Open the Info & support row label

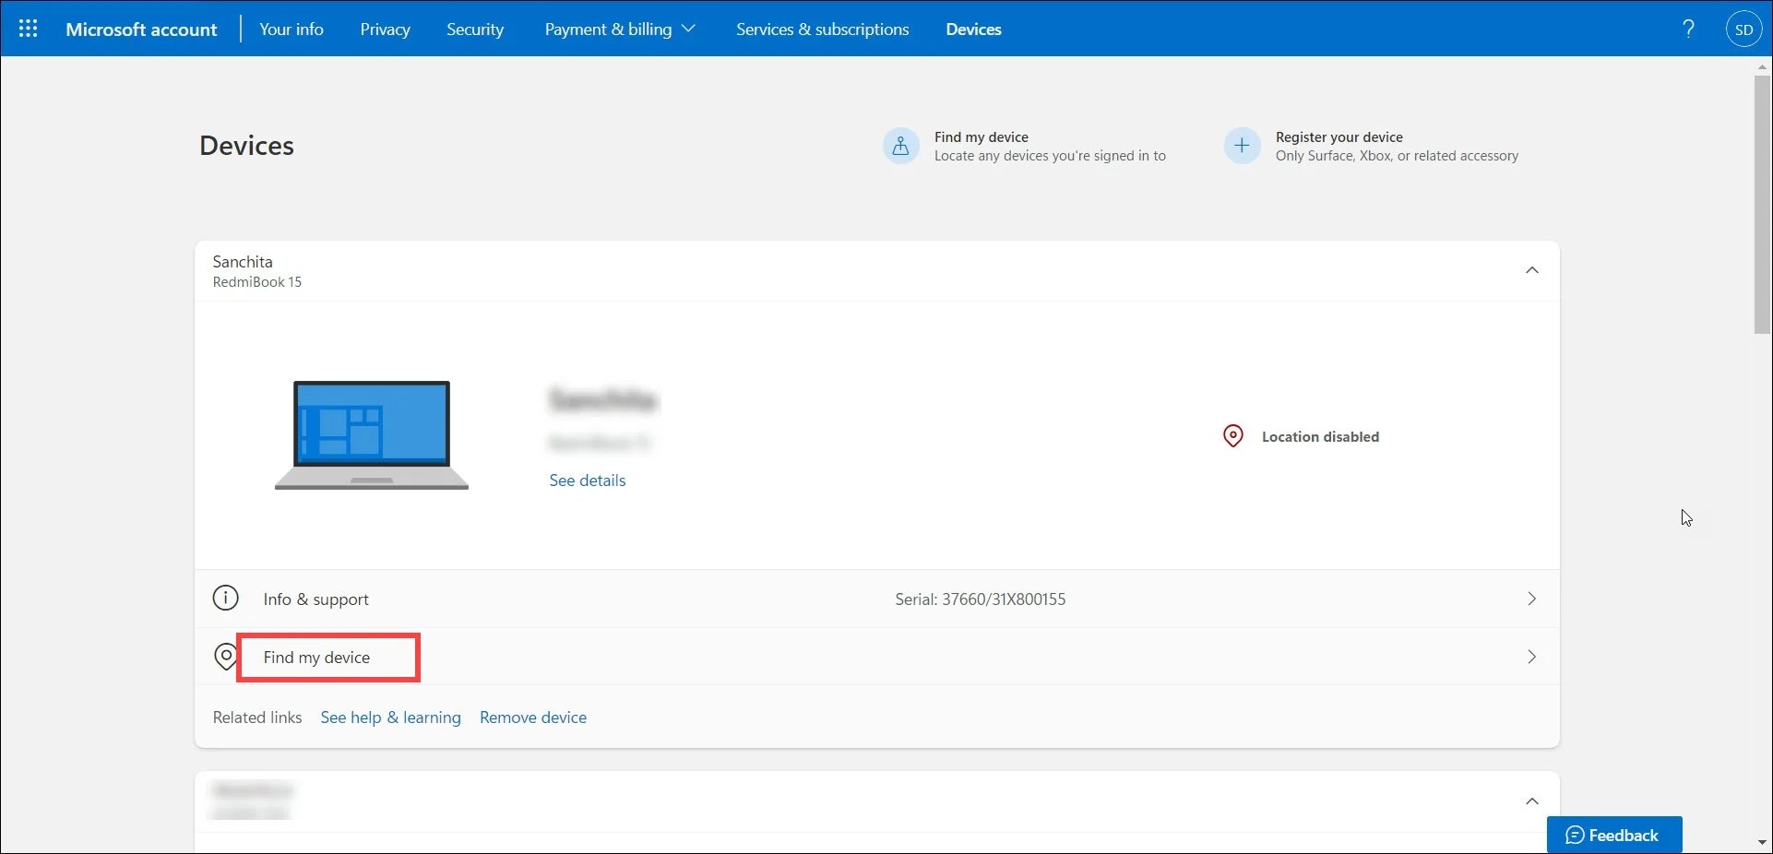[315, 599]
